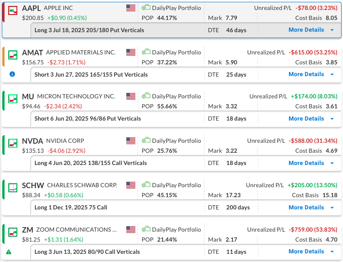Image resolution: width=343 pixels, height=262 pixels.
Task: Click Long 3 Jun 13, 2025 80/90 Call Verticals
Action: [x=87, y=252]
